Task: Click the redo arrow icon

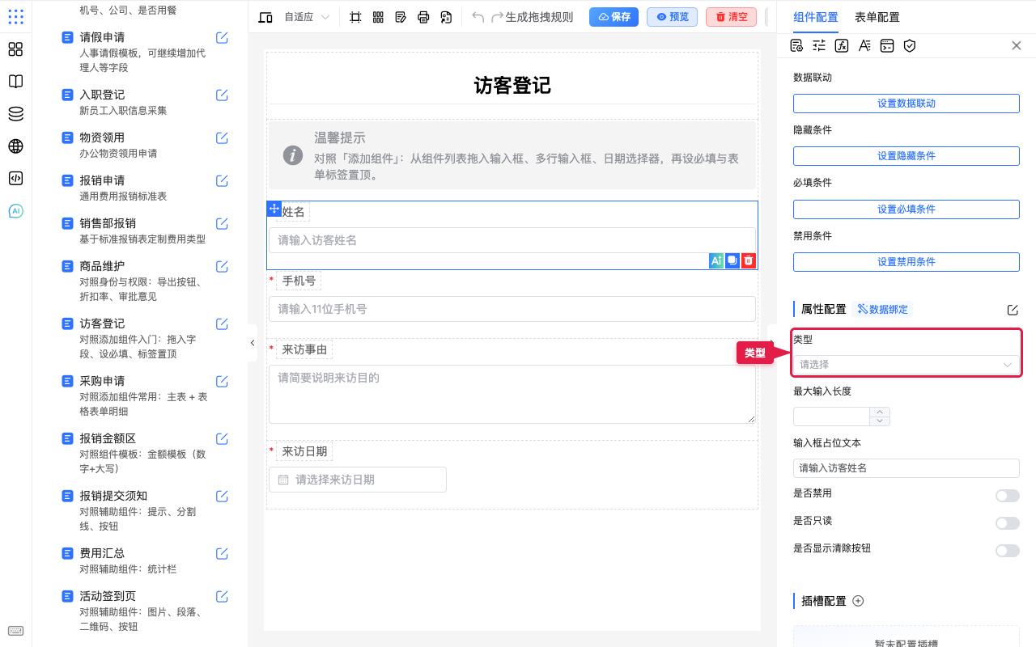Action: coord(497,17)
